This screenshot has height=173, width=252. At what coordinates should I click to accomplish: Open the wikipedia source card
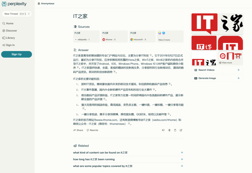pos(86,36)
